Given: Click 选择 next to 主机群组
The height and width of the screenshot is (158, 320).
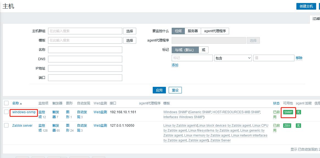Looking at the screenshot, I should click(130, 31).
